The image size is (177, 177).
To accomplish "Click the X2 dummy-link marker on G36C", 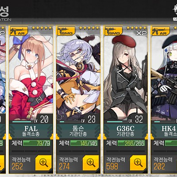I will tap(141, 33).
